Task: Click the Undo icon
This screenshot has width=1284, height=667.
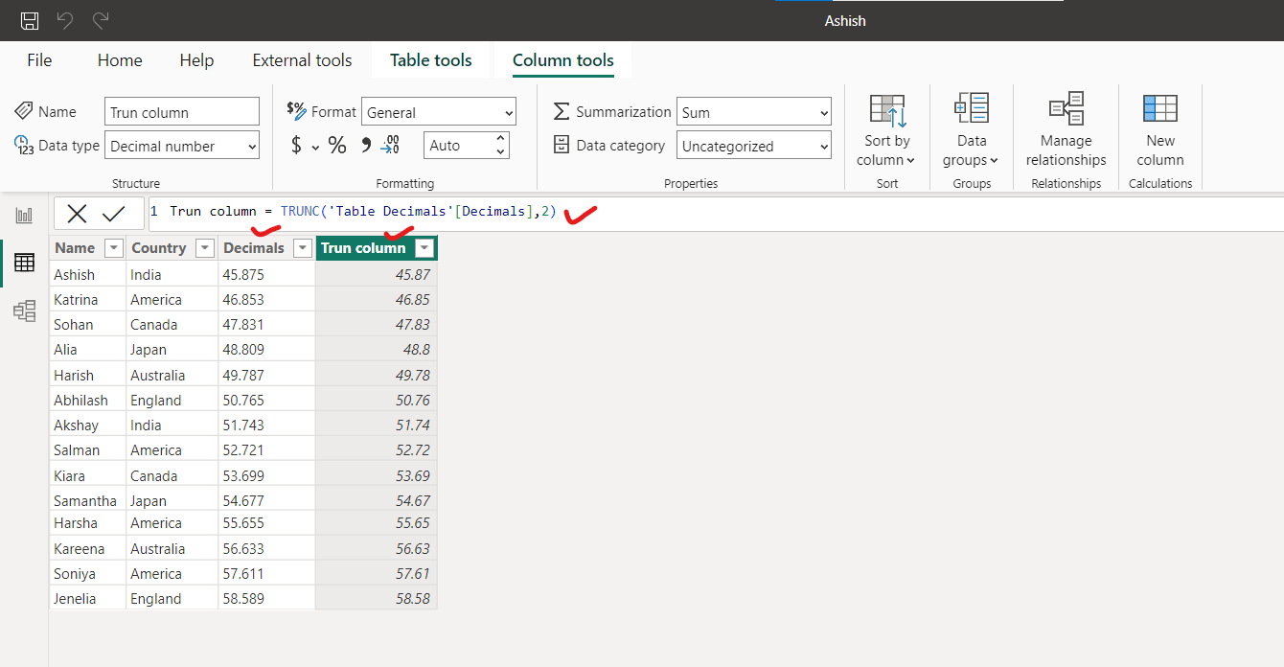Action: (63, 20)
